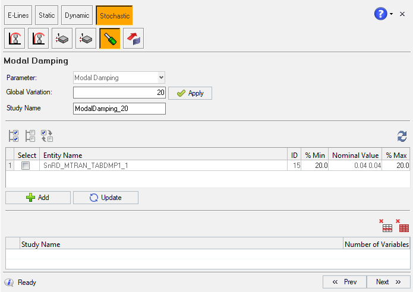
Task: Click the first red curve hourglass icon
Action: click(x=14, y=39)
